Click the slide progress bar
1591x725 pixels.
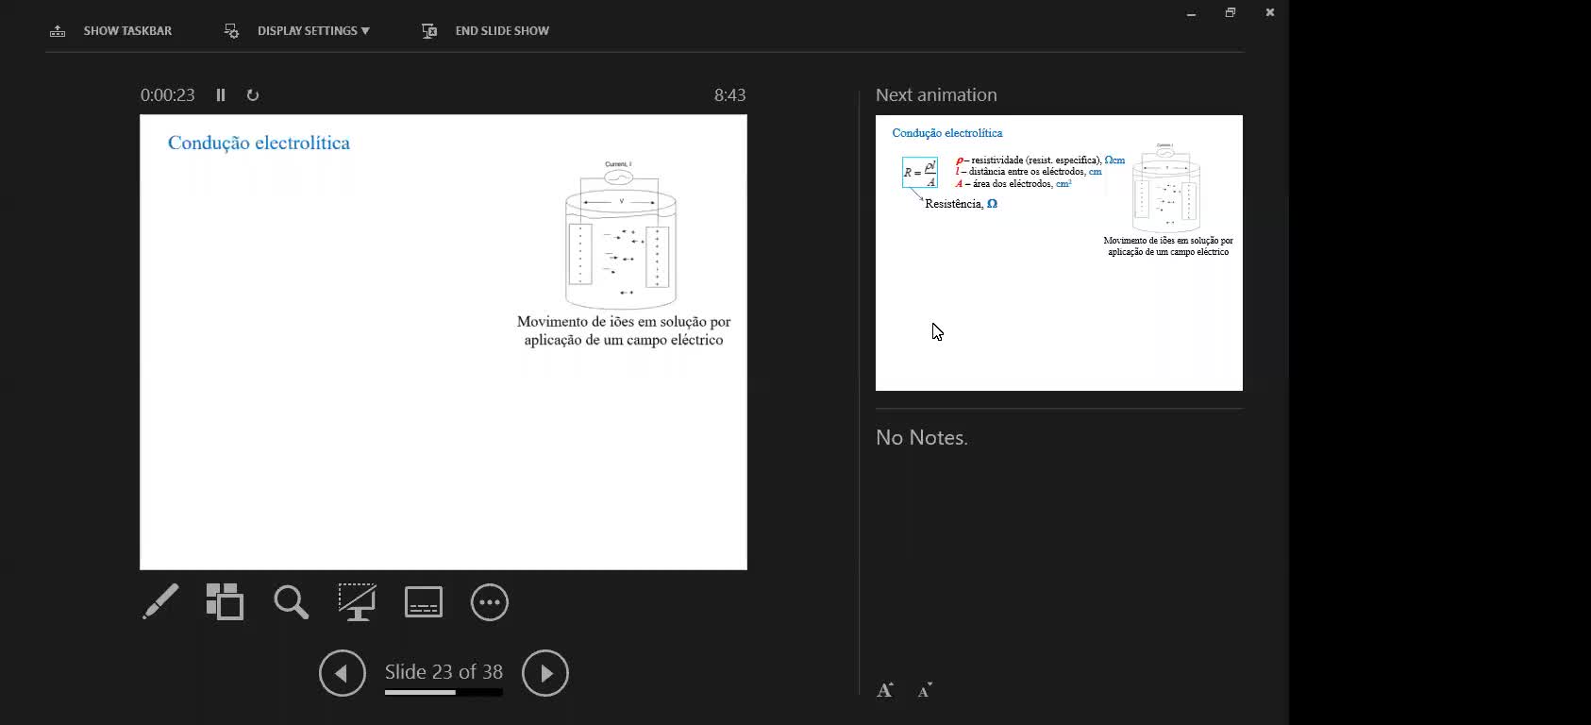[444, 693]
